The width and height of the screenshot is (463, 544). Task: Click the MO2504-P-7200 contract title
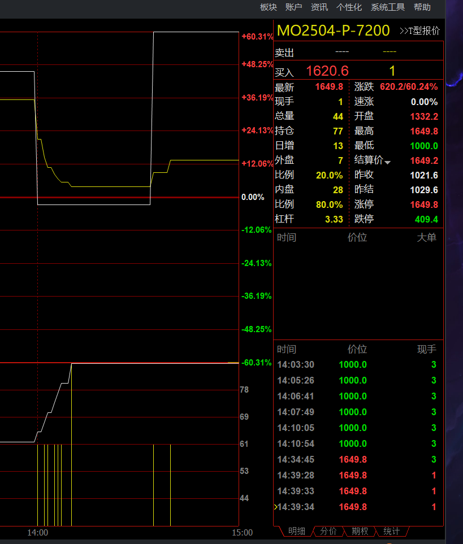click(x=333, y=31)
